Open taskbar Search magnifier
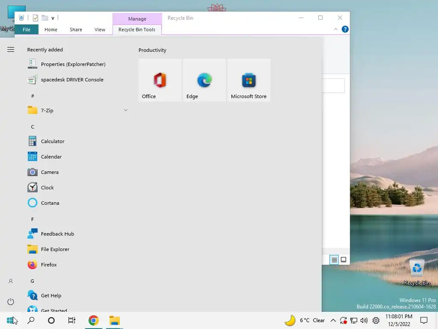The image size is (438, 329). click(31, 320)
